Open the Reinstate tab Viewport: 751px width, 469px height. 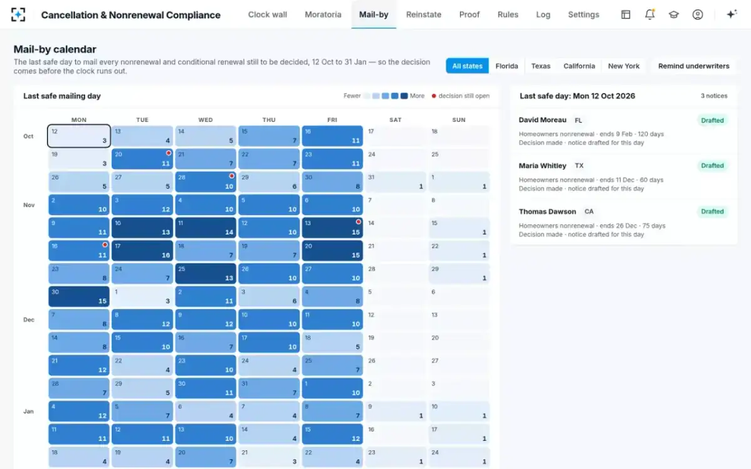coord(424,14)
